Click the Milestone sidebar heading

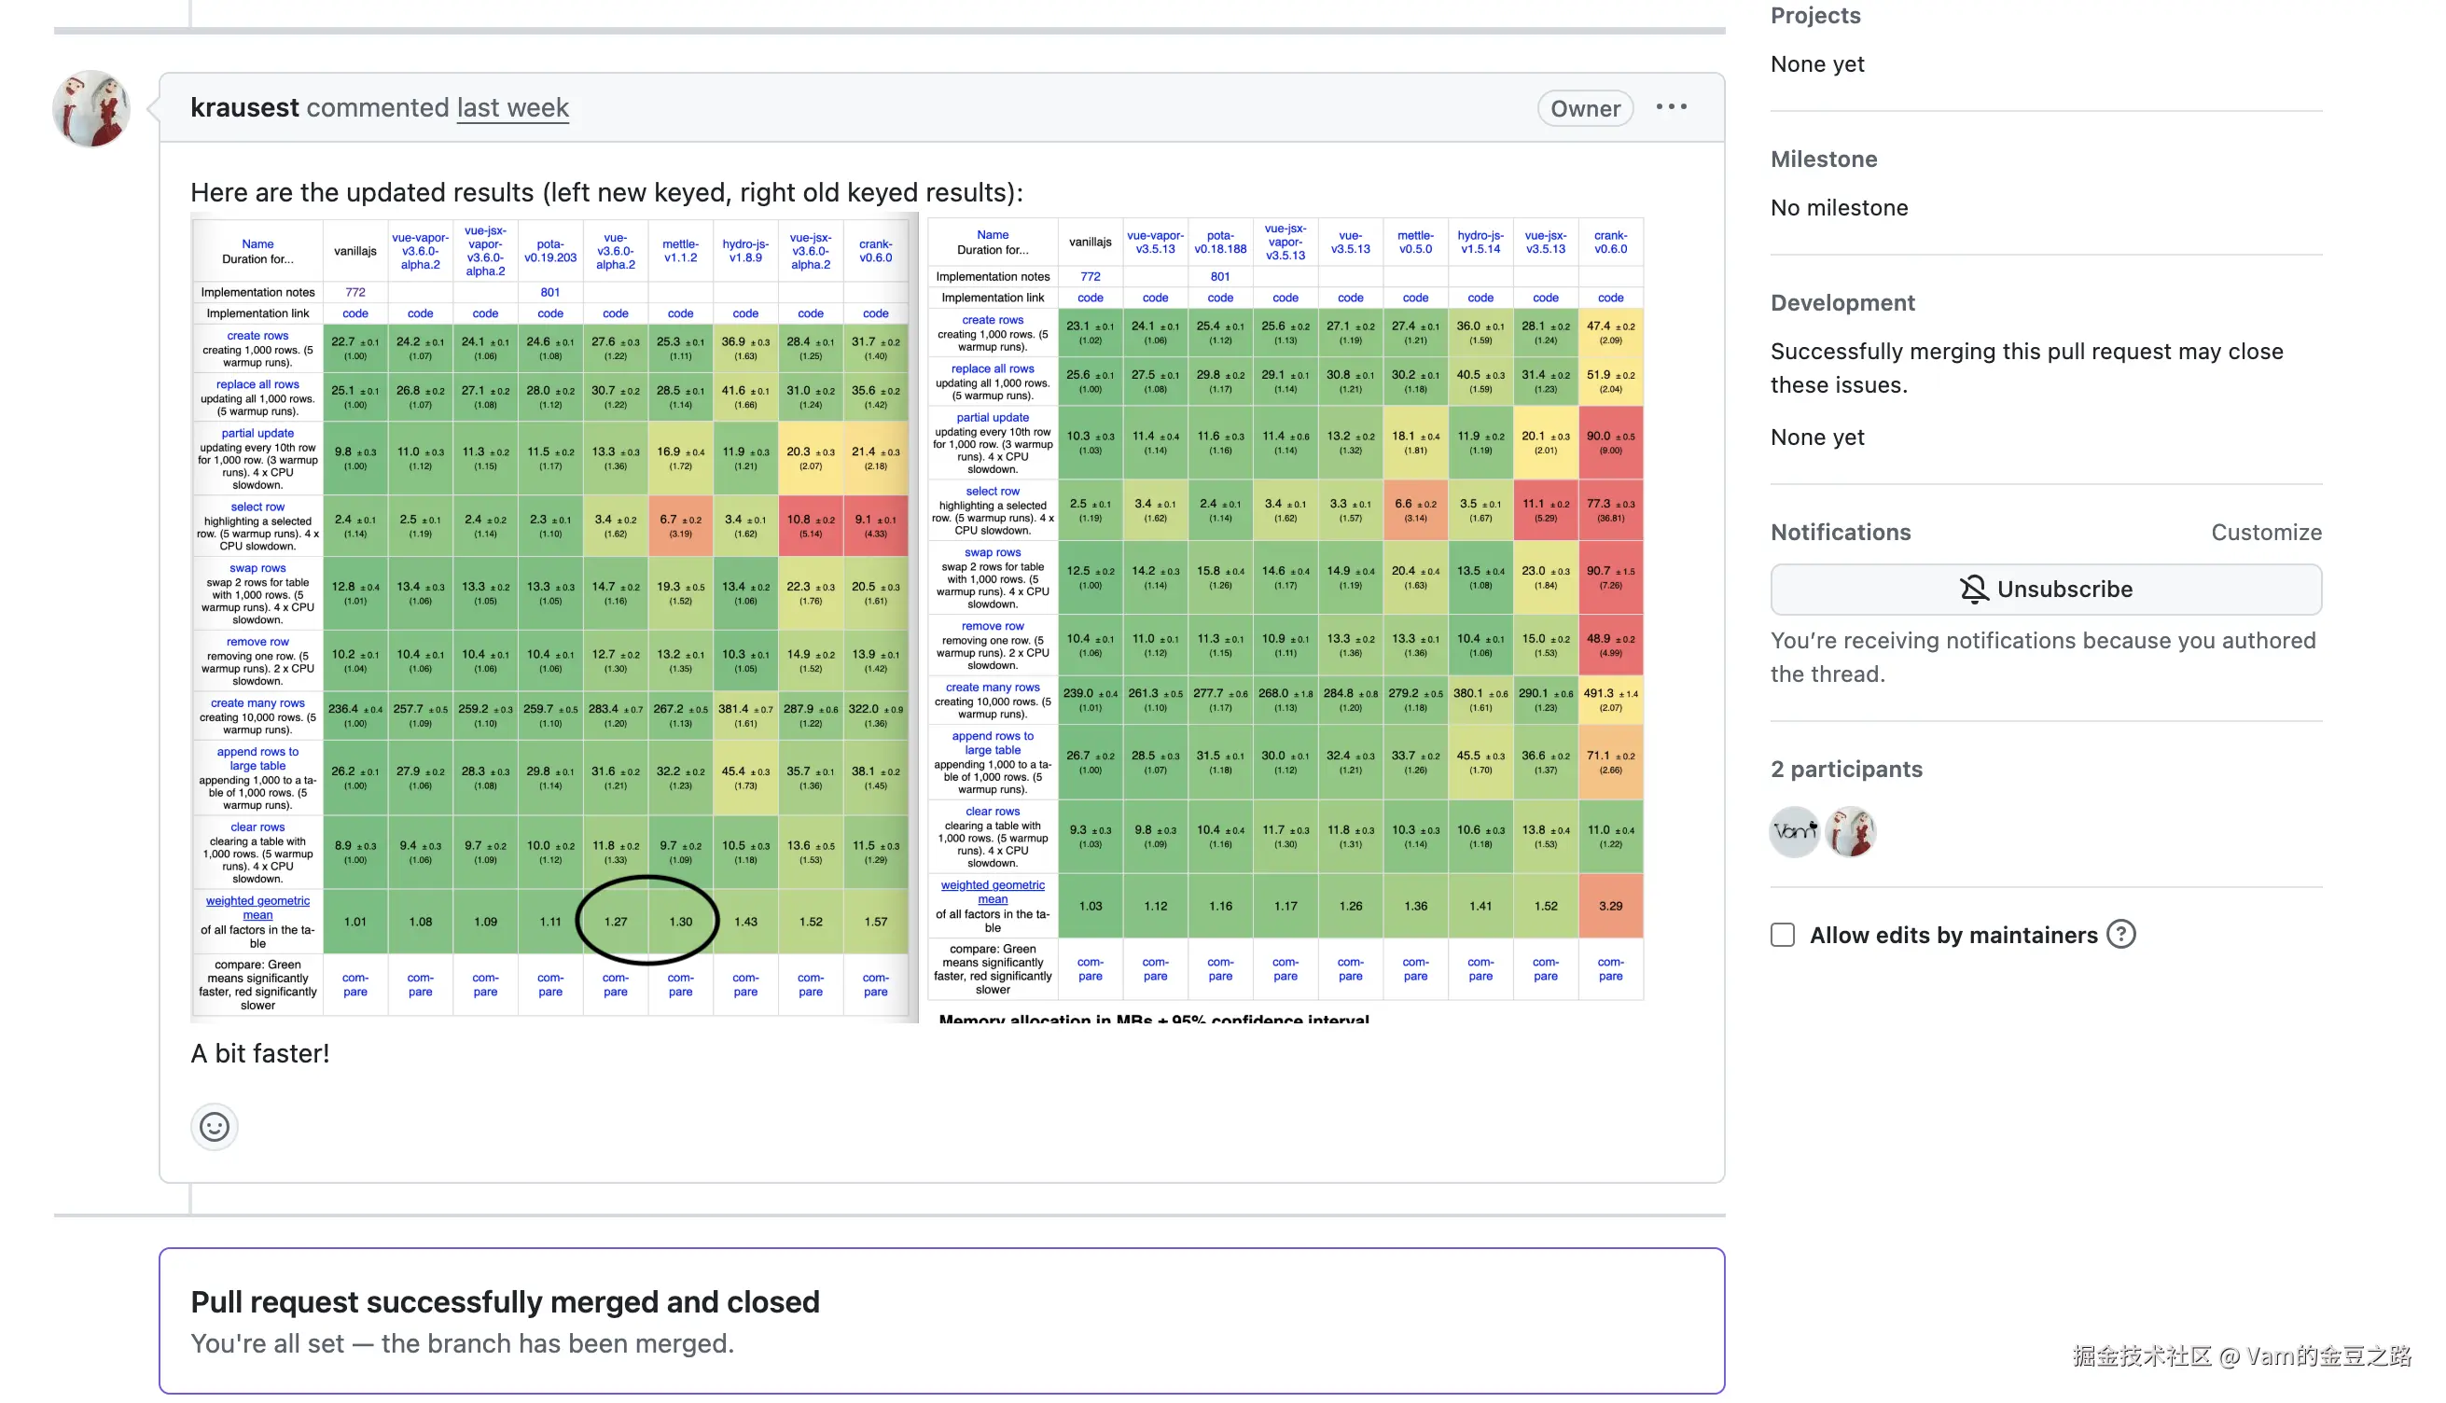click(x=1823, y=159)
